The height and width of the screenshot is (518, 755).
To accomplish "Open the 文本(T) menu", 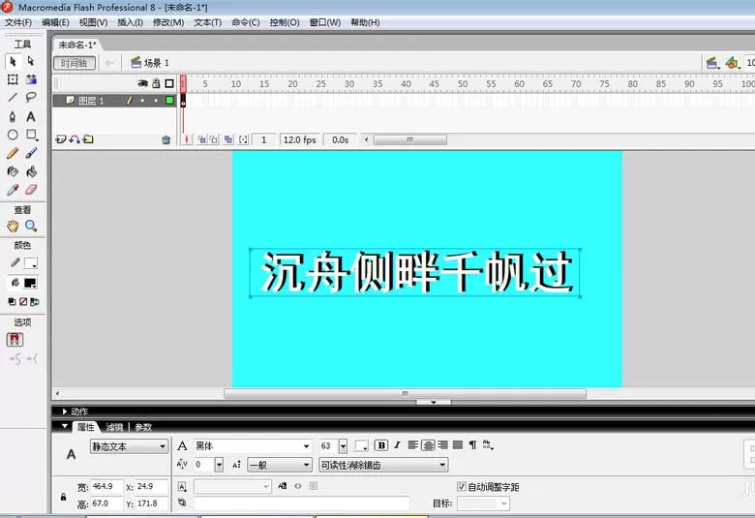I will [207, 22].
